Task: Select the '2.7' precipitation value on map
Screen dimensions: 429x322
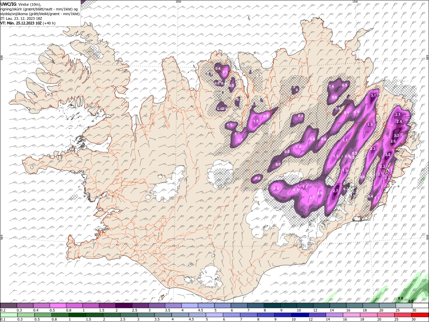Action: pos(335,191)
